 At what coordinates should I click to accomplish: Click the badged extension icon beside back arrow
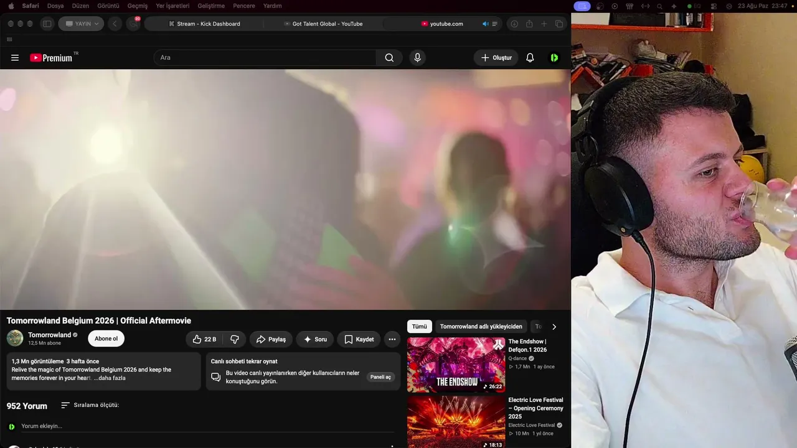point(133,24)
